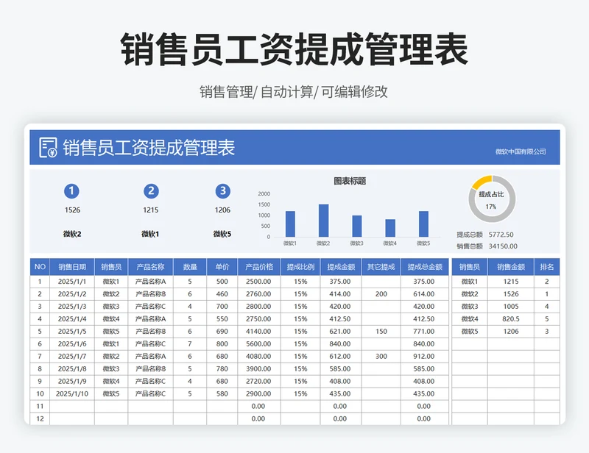Click the 销售金额 header in ranking table
Viewport: 589px width, 453px height.
pyautogui.click(x=511, y=267)
